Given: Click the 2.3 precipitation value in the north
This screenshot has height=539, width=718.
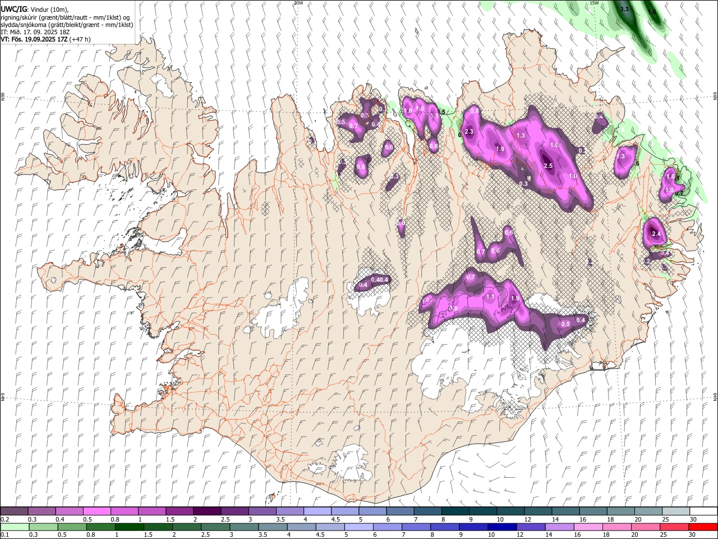Looking at the screenshot, I should click(x=470, y=132).
